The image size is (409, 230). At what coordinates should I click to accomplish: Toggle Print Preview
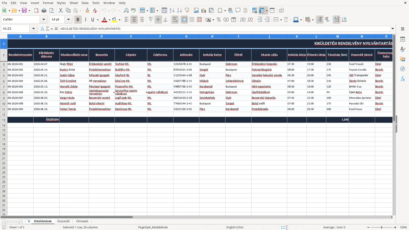pyautogui.click(x=51, y=11)
